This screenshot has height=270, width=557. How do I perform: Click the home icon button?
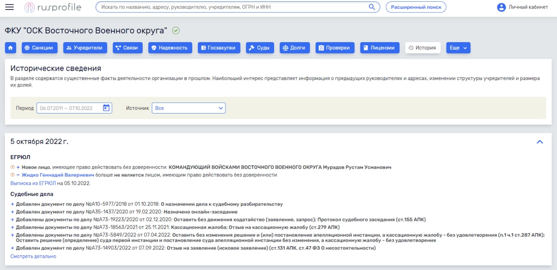pos(10,48)
